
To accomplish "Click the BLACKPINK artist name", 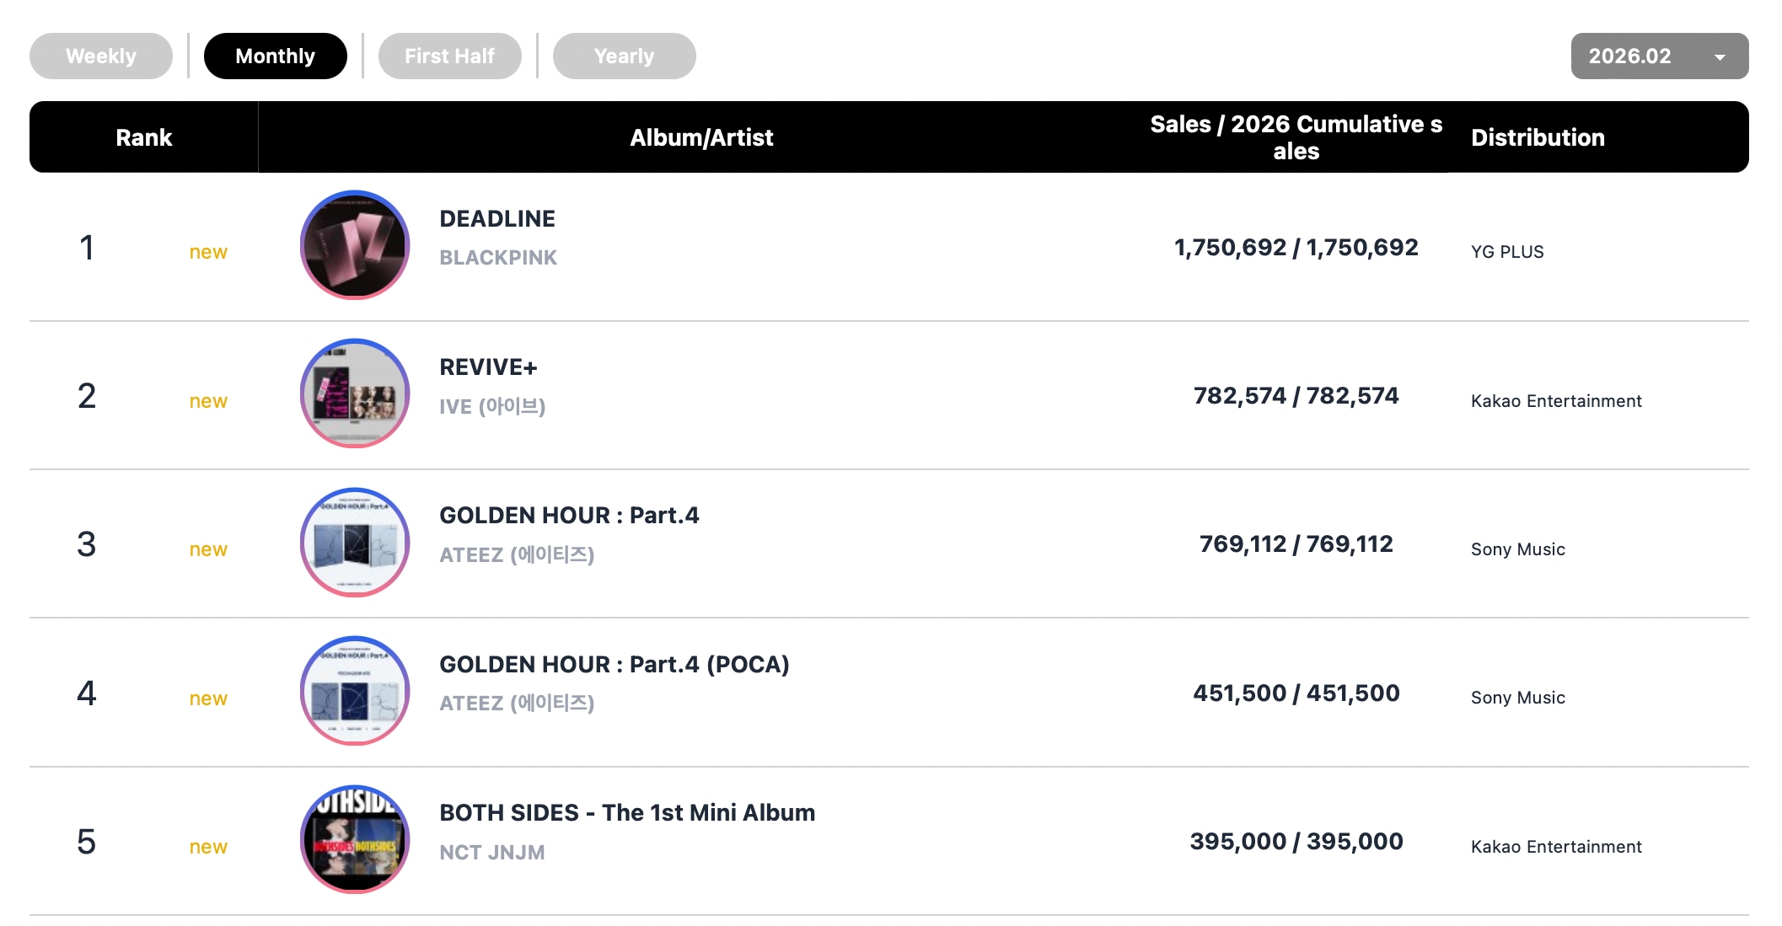I will 498,258.
